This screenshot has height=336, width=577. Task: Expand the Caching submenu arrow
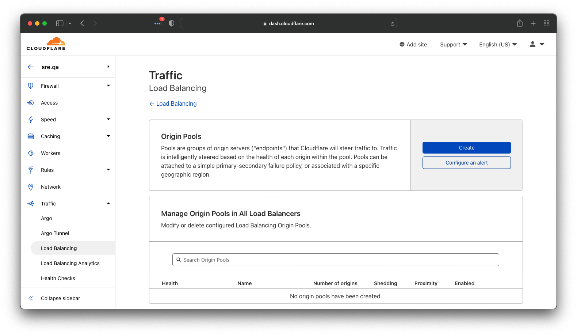[x=108, y=136]
